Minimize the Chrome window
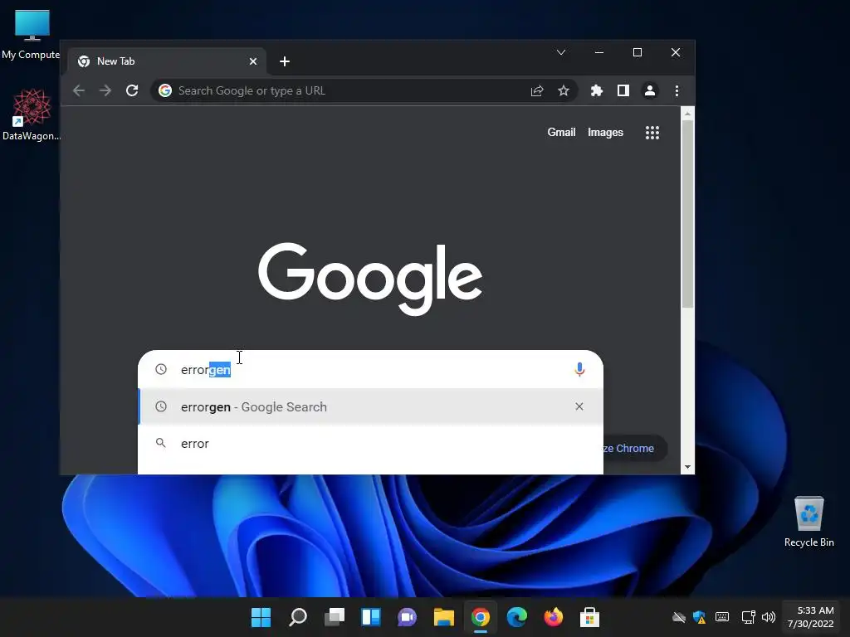 coord(599,52)
